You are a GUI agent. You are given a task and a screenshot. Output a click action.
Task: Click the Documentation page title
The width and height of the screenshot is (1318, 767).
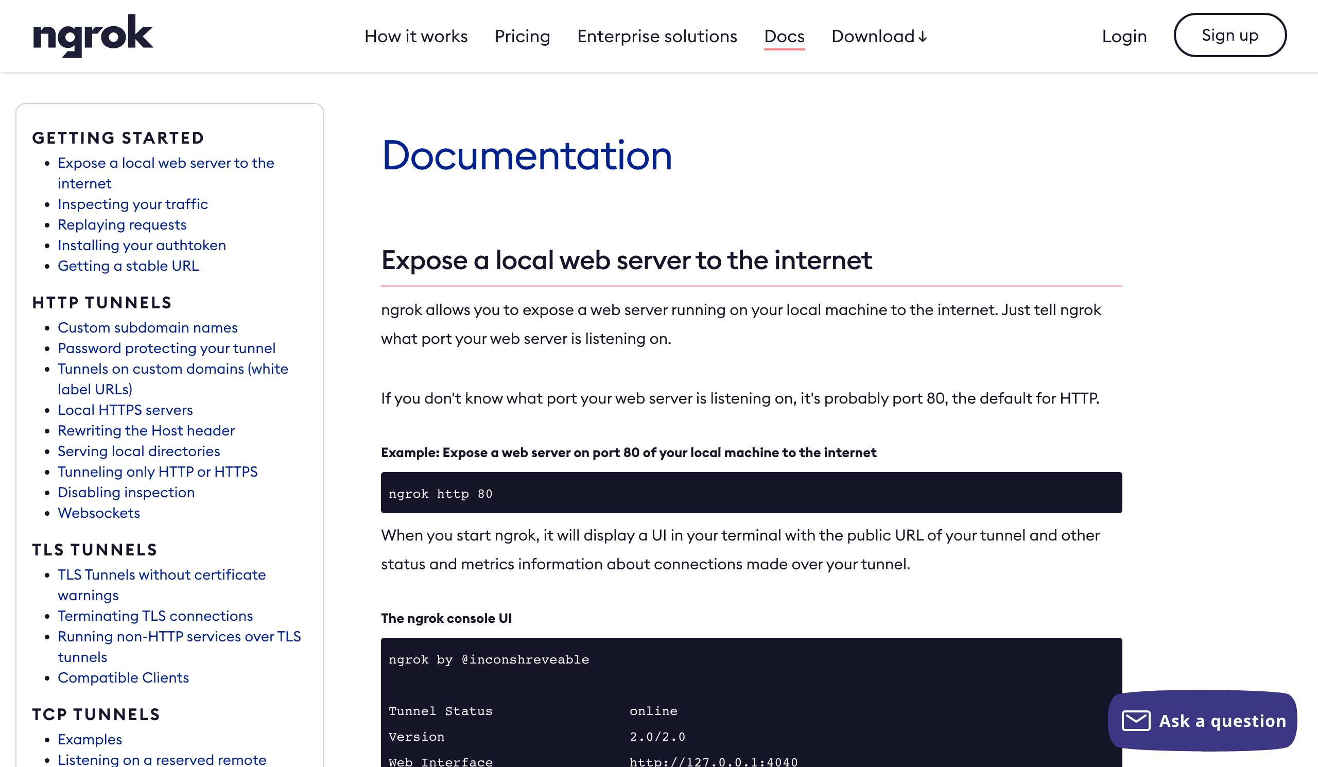[527, 155]
